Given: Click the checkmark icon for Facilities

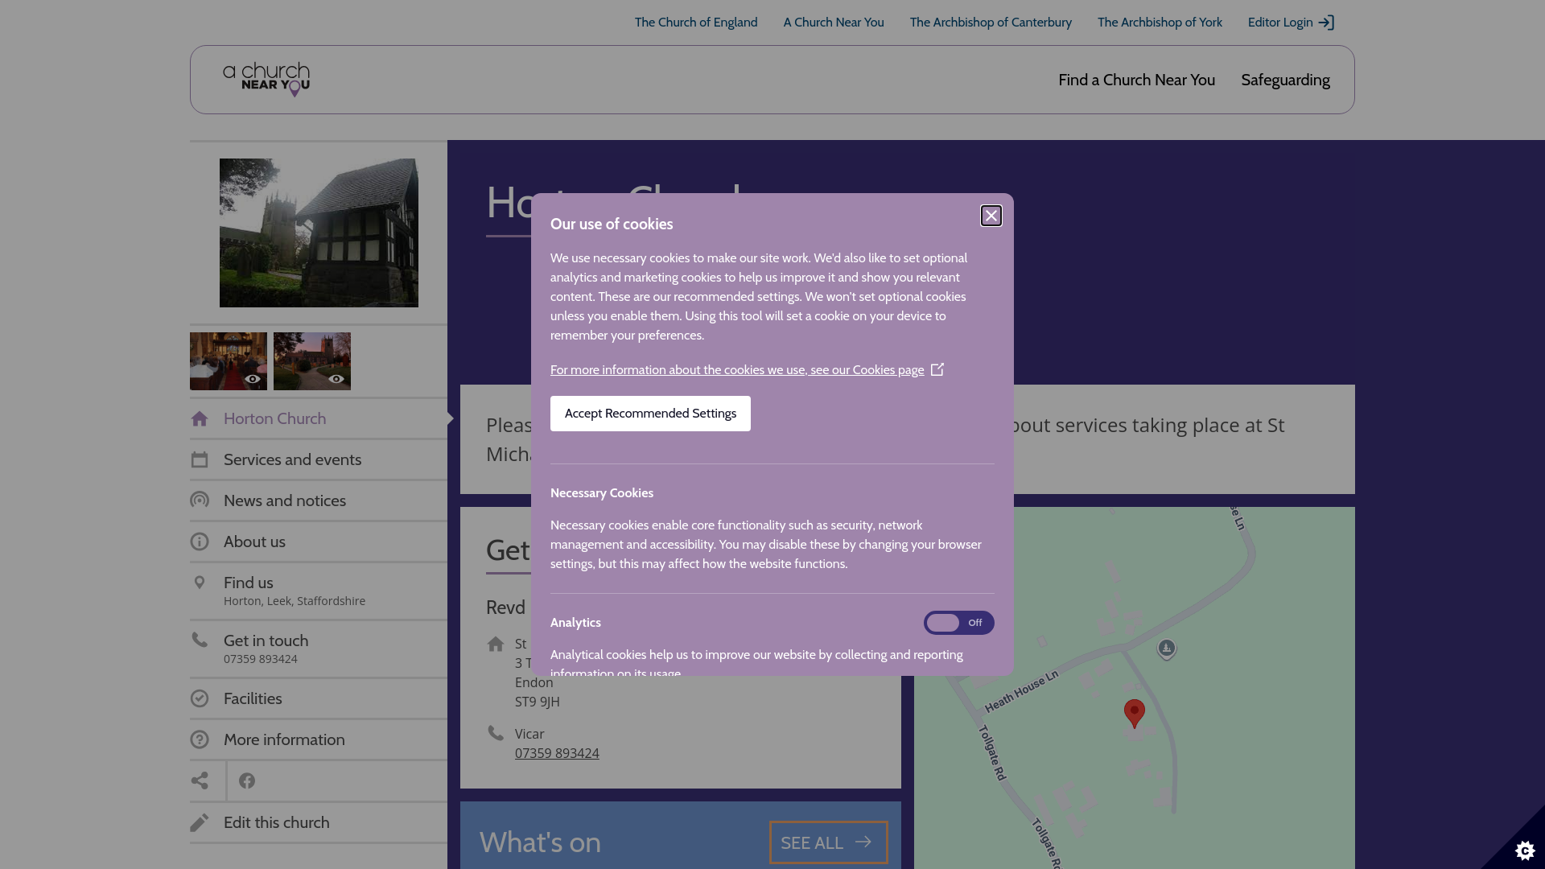Looking at the screenshot, I should (200, 698).
